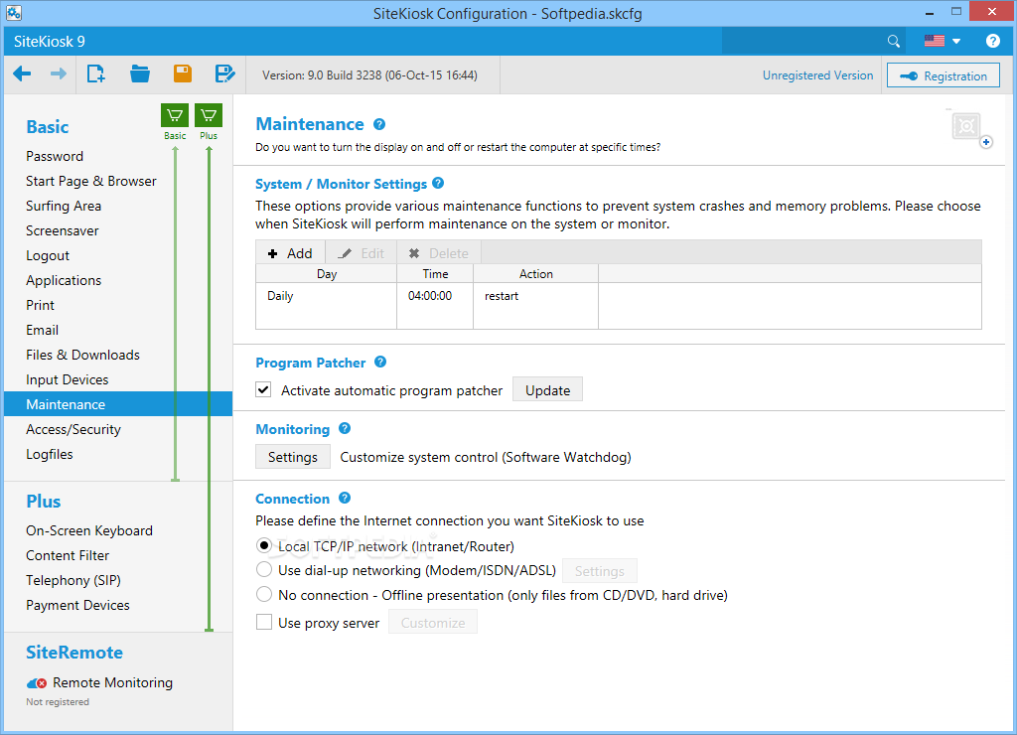Open help for the Maintenance heading

[379, 124]
